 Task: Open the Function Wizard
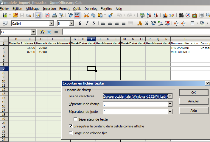42,32
